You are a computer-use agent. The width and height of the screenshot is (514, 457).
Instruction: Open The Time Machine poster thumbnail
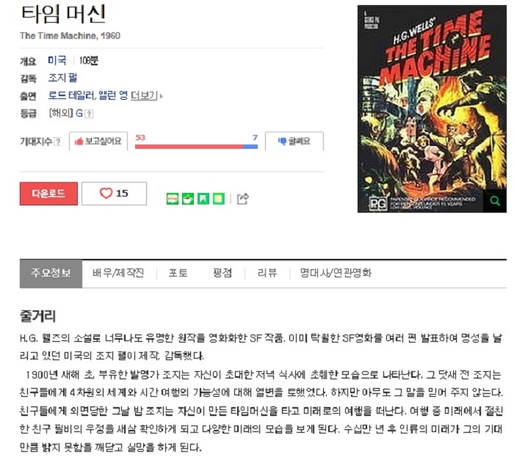click(432, 109)
